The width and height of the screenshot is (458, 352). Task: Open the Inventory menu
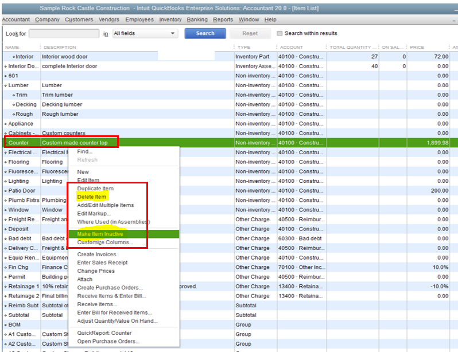pyautogui.click(x=170, y=19)
